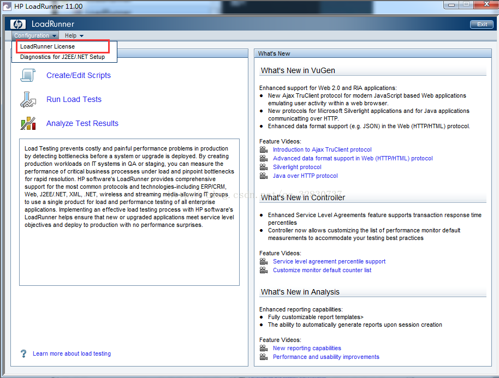
Task: Click the Help menu dropdown arrow
Action: [x=81, y=36]
